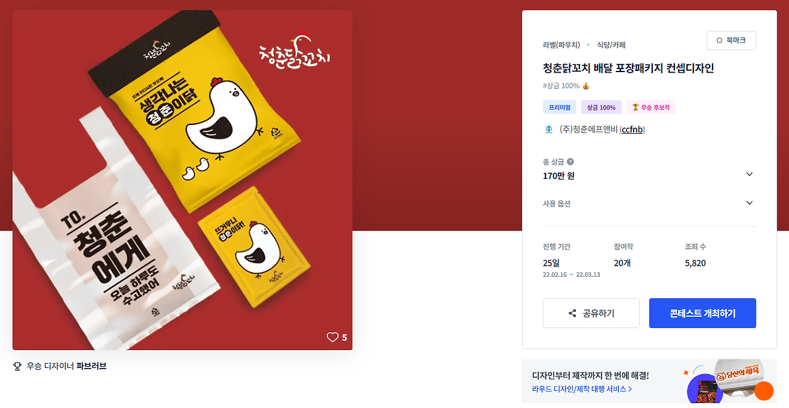789x408 pixels.
Task: Click the ccfnb company profile avatar icon
Action: click(x=548, y=129)
